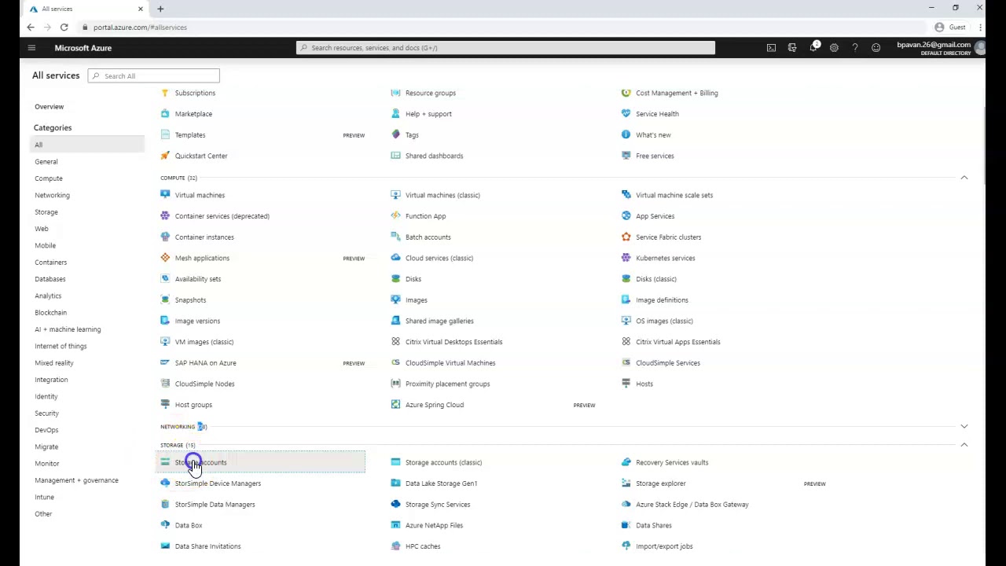The image size is (1006, 566).
Task: Click the Tags icon
Action: click(x=395, y=134)
